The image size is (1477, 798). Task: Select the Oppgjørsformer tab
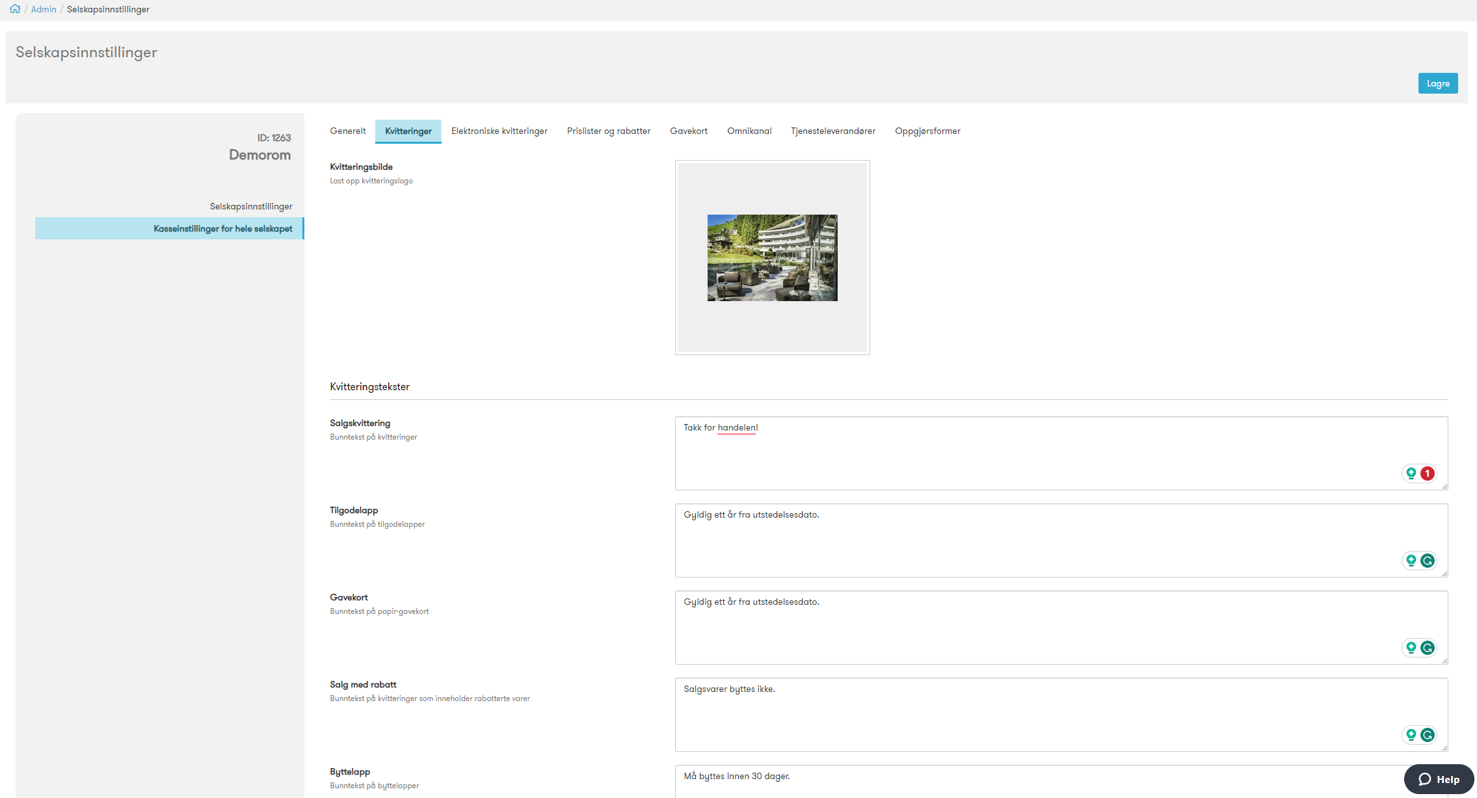tap(927, 131)
